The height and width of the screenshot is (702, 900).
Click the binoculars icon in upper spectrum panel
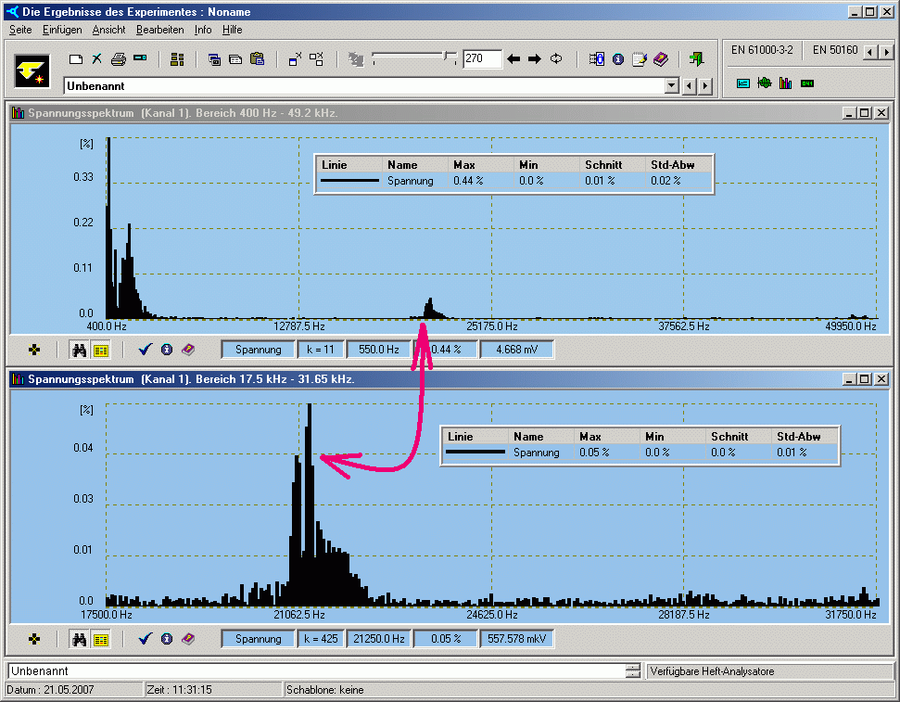pos(80,350)
